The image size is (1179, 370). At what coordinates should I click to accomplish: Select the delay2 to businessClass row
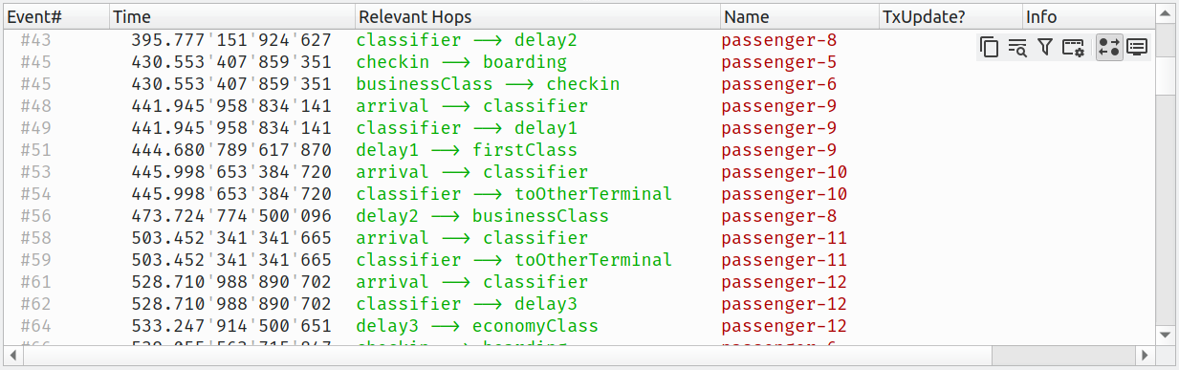pos(579,216)
